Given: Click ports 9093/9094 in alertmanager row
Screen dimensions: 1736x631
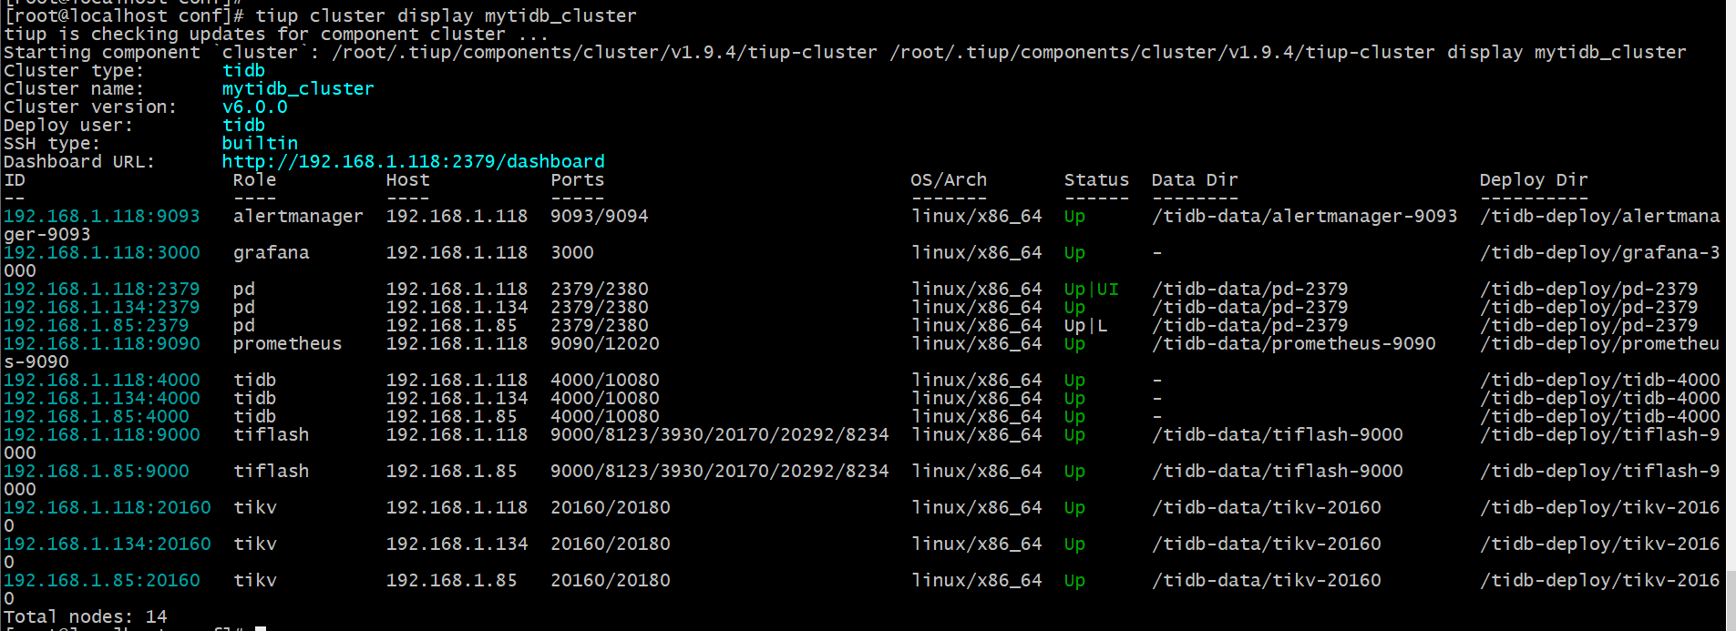Looking at the screenshot, I should pos(599,216).
